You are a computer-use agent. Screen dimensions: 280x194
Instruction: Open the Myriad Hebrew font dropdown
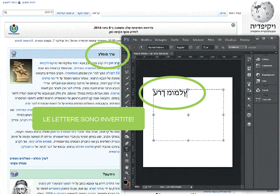[x=171, y=47]
